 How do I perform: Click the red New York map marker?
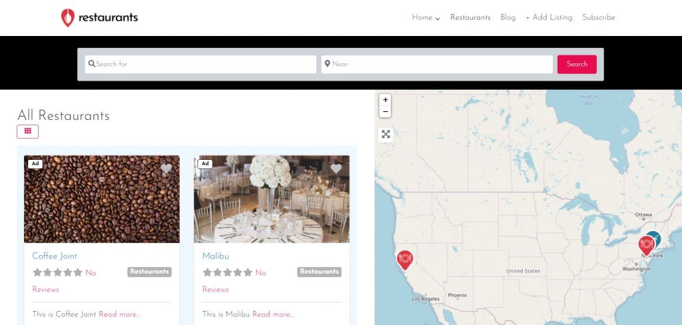point(646,245)
